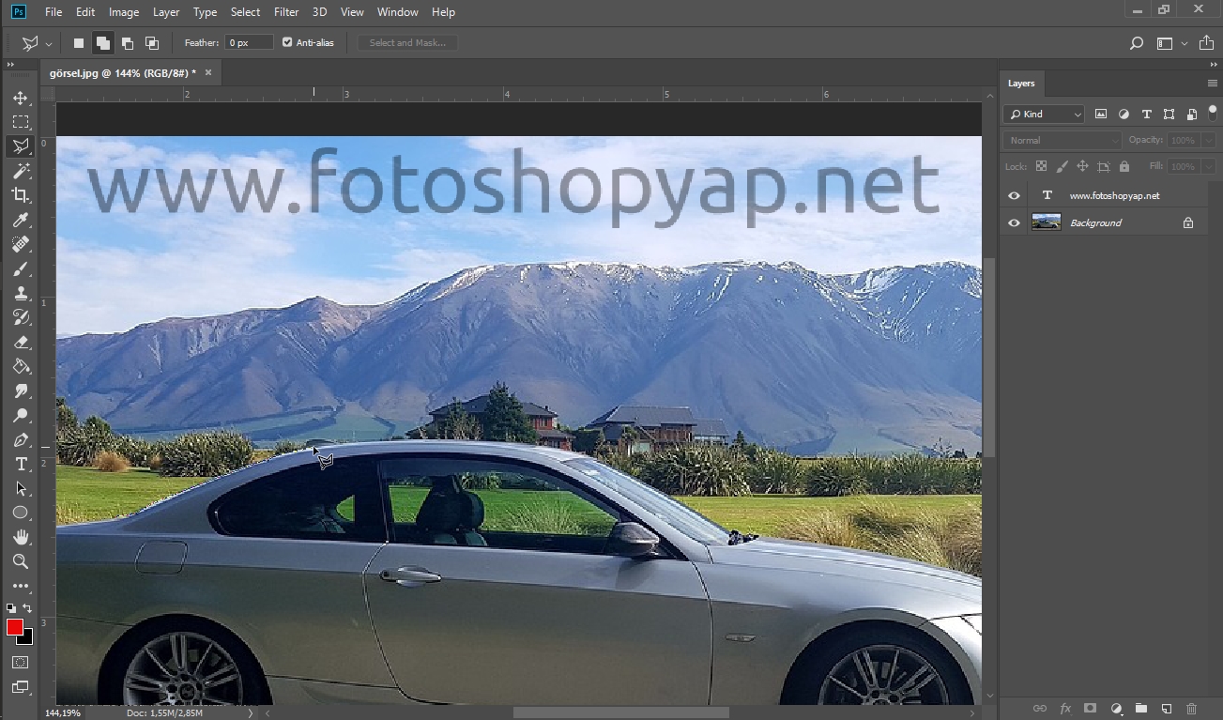Image resolution: width=1223 pixels, height=720 pixels.
Task: Select the Spot Healing Brush tool
Action: 21,244
